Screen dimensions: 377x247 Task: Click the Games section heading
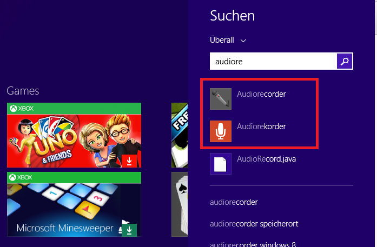(23, 91)
